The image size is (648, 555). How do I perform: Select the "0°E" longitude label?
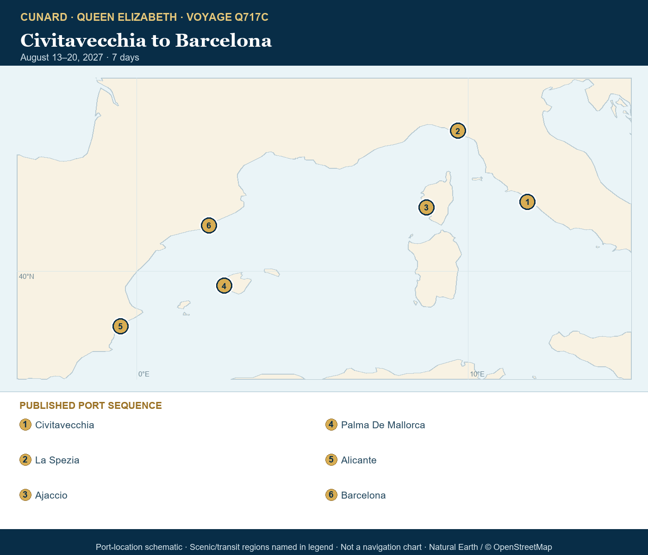pyautogui.click(x=144, y=374)
